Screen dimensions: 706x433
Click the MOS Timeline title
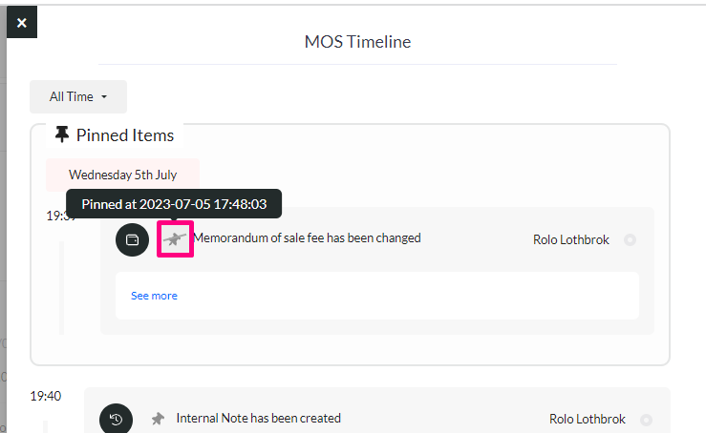tap(357, 42)
